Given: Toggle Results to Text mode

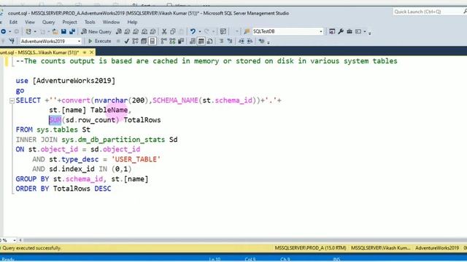Looking at the screenshot, I should (193, 41).
